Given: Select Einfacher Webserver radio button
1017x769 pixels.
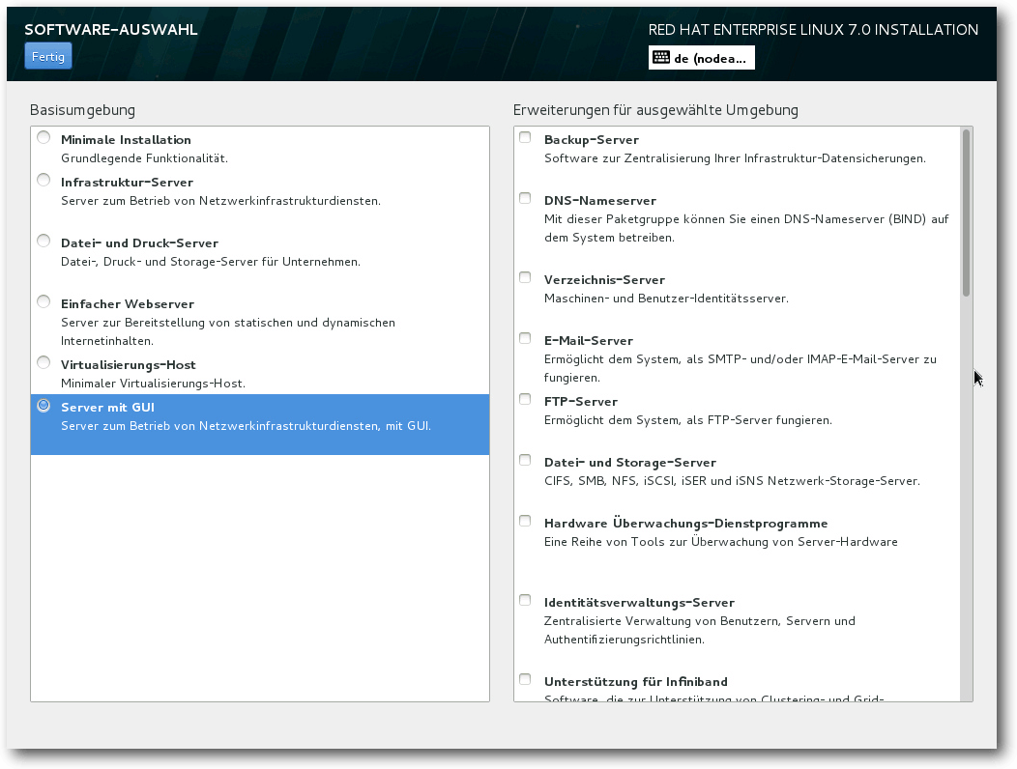Looking at the screenshot, I should pyautogui.click(x=44, y=301).
